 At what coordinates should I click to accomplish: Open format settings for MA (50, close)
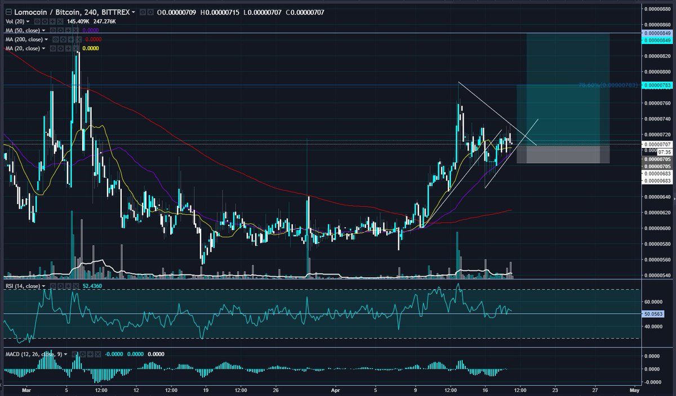(60, 30)
